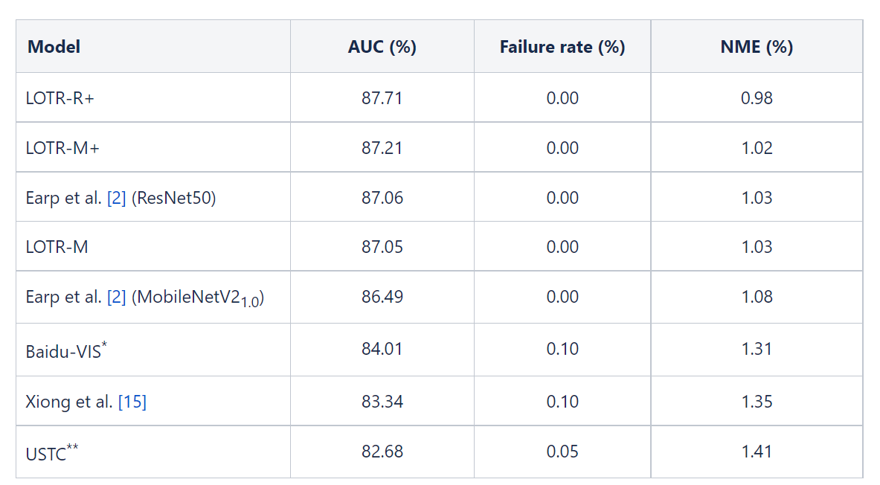Follow the [15] reference after Xiong et al.
Screen dimensions: 880x485
click(132, 402)
